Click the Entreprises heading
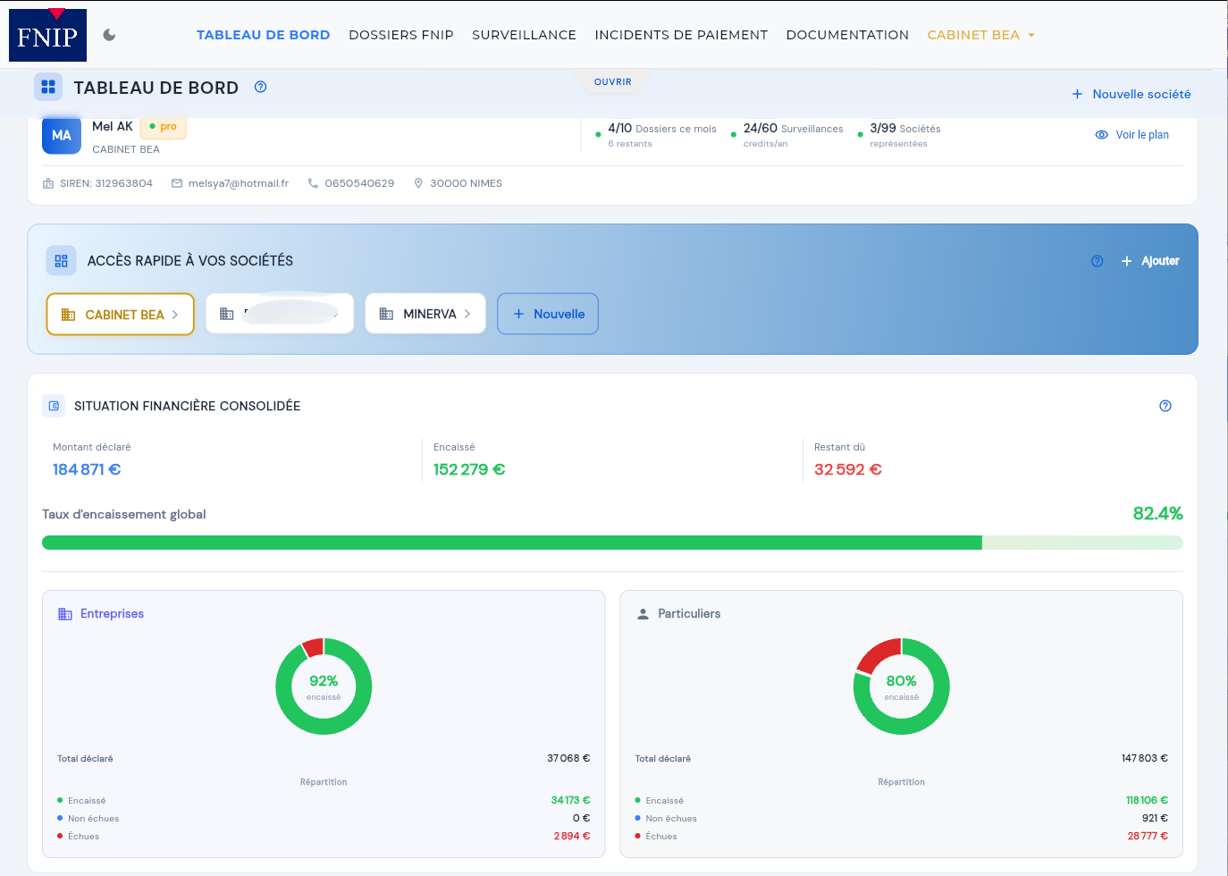 [112, 613]
